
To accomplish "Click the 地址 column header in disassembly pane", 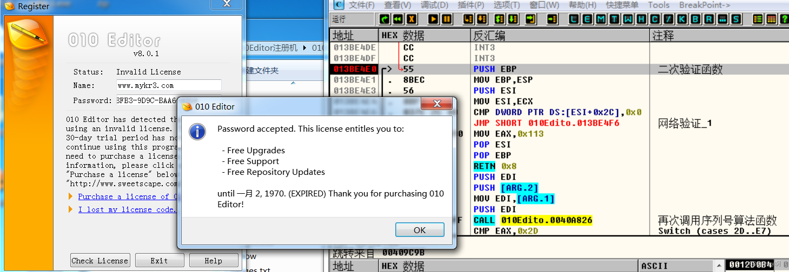I will (x=354, y=36).
